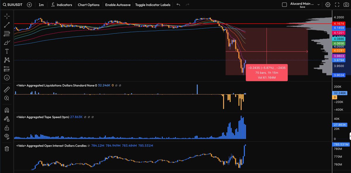This screenshot has width=351, height=173.
Task: Click the 3.9500 price scale value
Action: [339, 66]
